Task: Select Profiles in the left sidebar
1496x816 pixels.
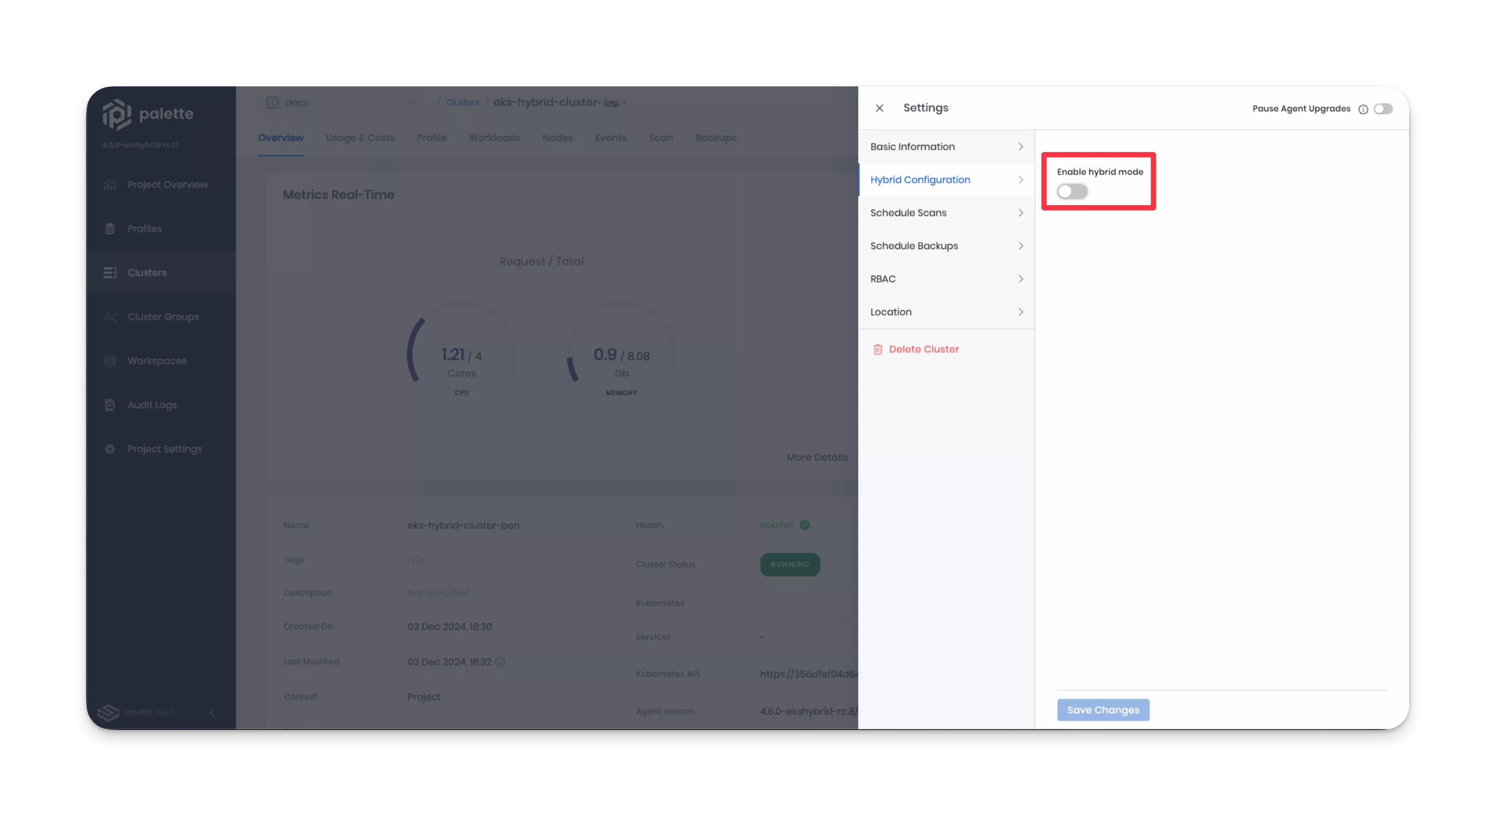Action: 145,228
